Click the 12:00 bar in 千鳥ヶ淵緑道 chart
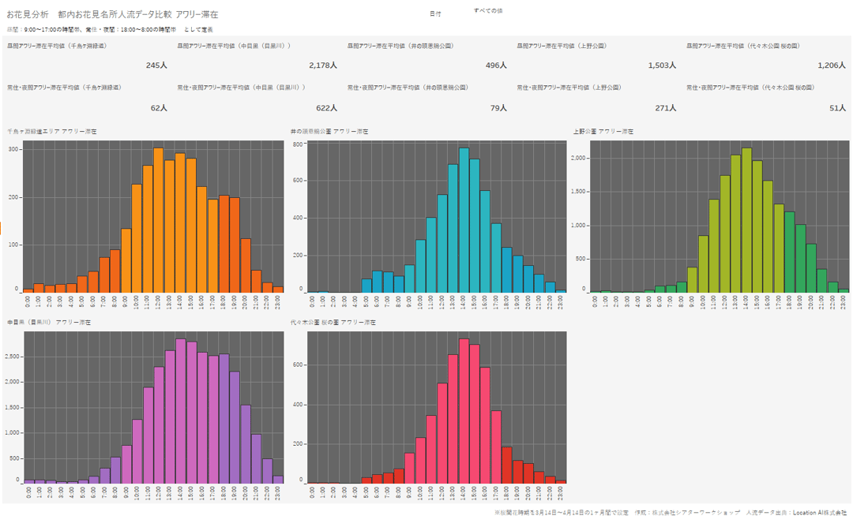Viewport: 853px width, 527px height. coord(158,221)
